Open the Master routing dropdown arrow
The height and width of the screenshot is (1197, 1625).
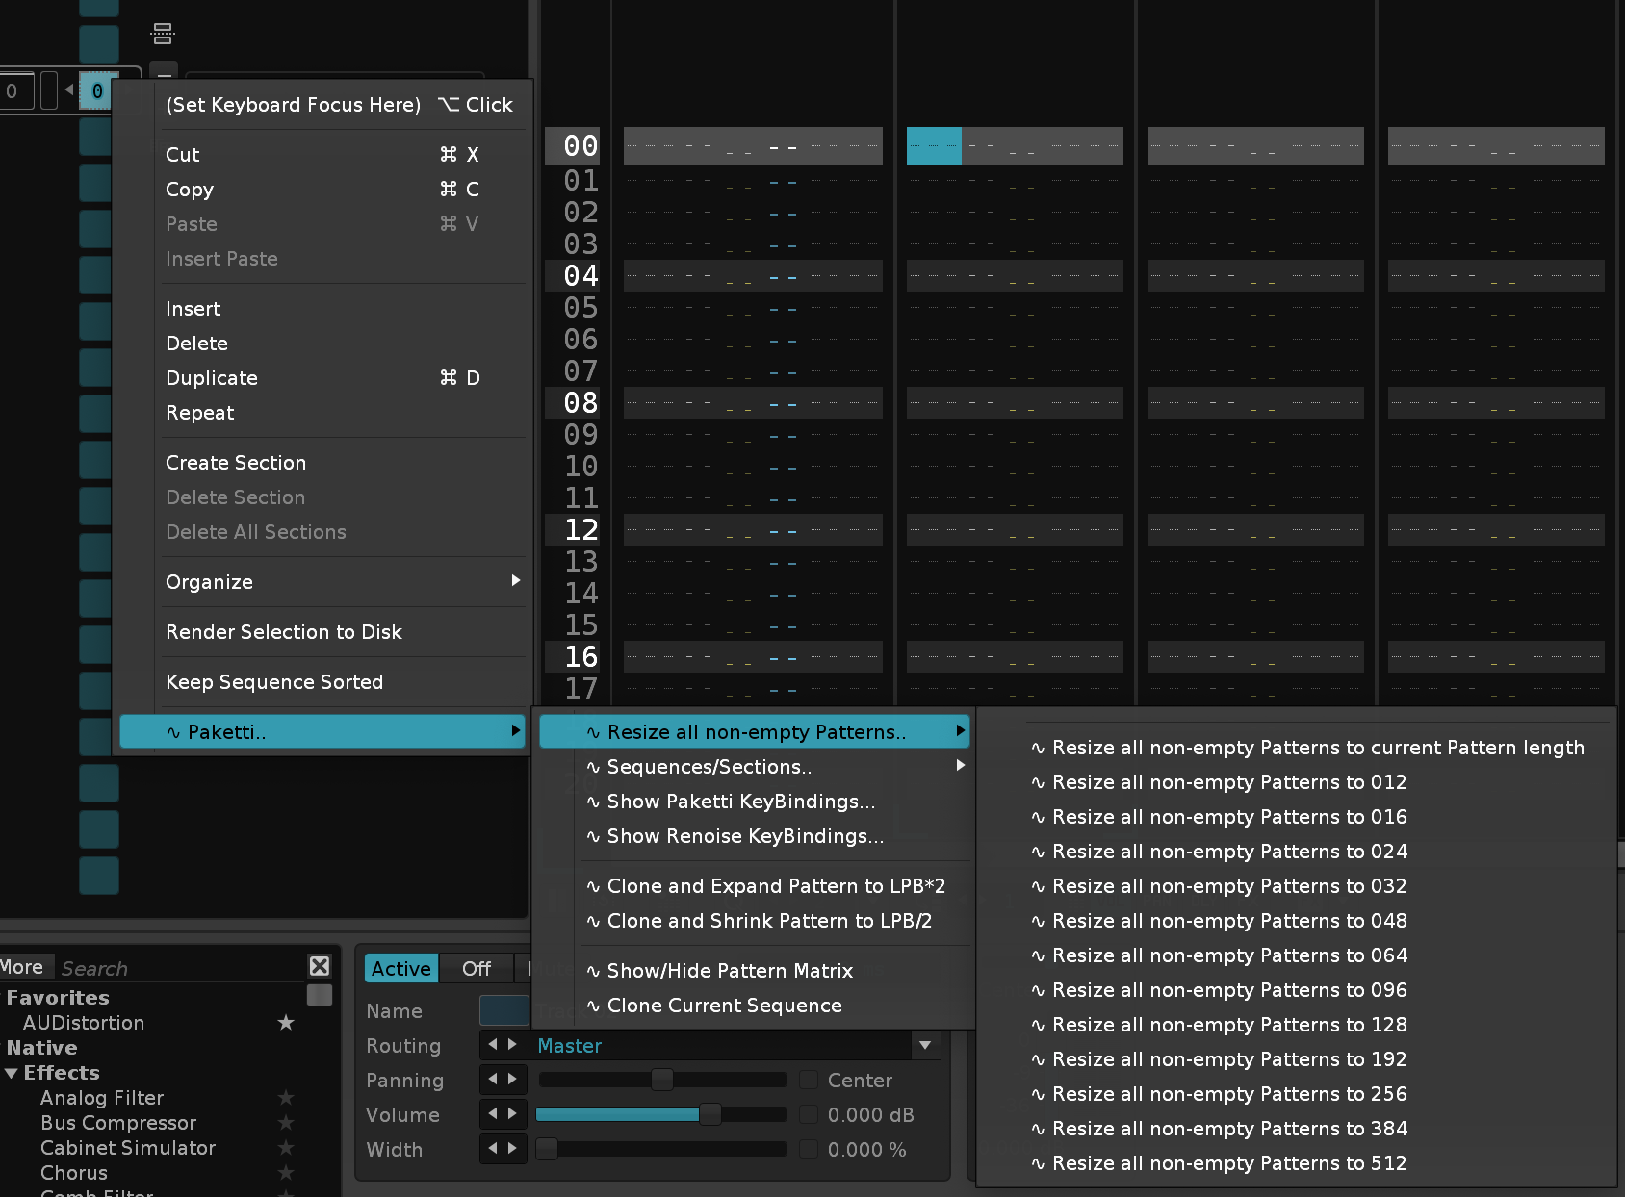tap(925, 1045)
